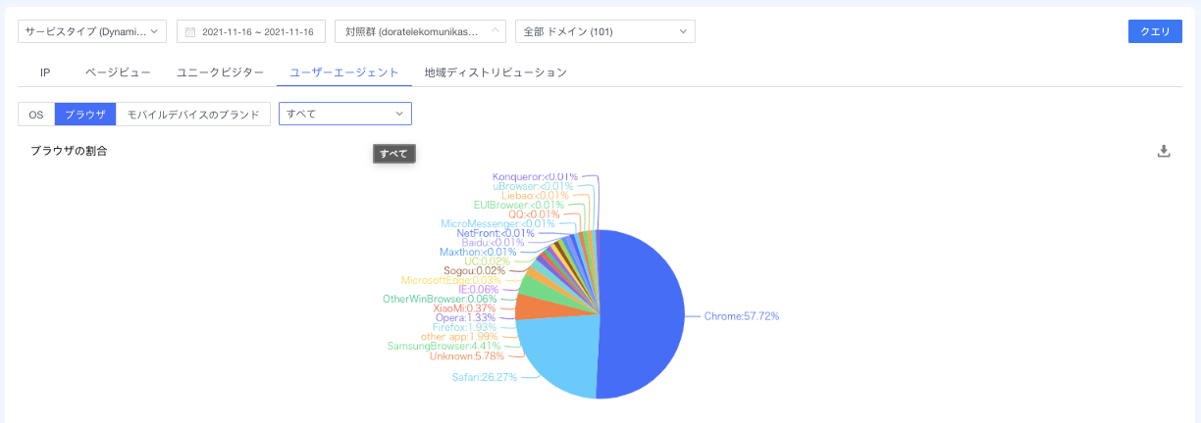Select the ブラウザの割合 chart title
The width and height of the screenshot is (1201, 423).
pos(69,151)
